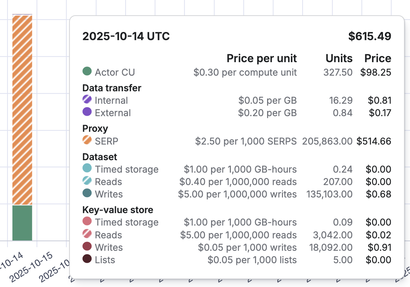Click the SERP price $514.66
This screenshot has width=410, height=287.
(x=374, y=141)
